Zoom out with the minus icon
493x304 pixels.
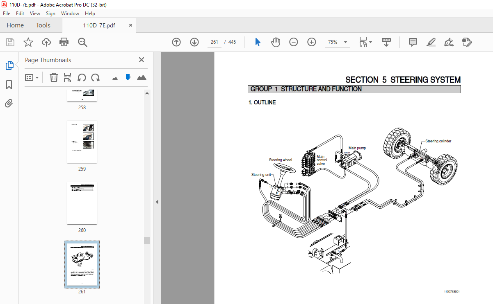click(x=294, y=42)
